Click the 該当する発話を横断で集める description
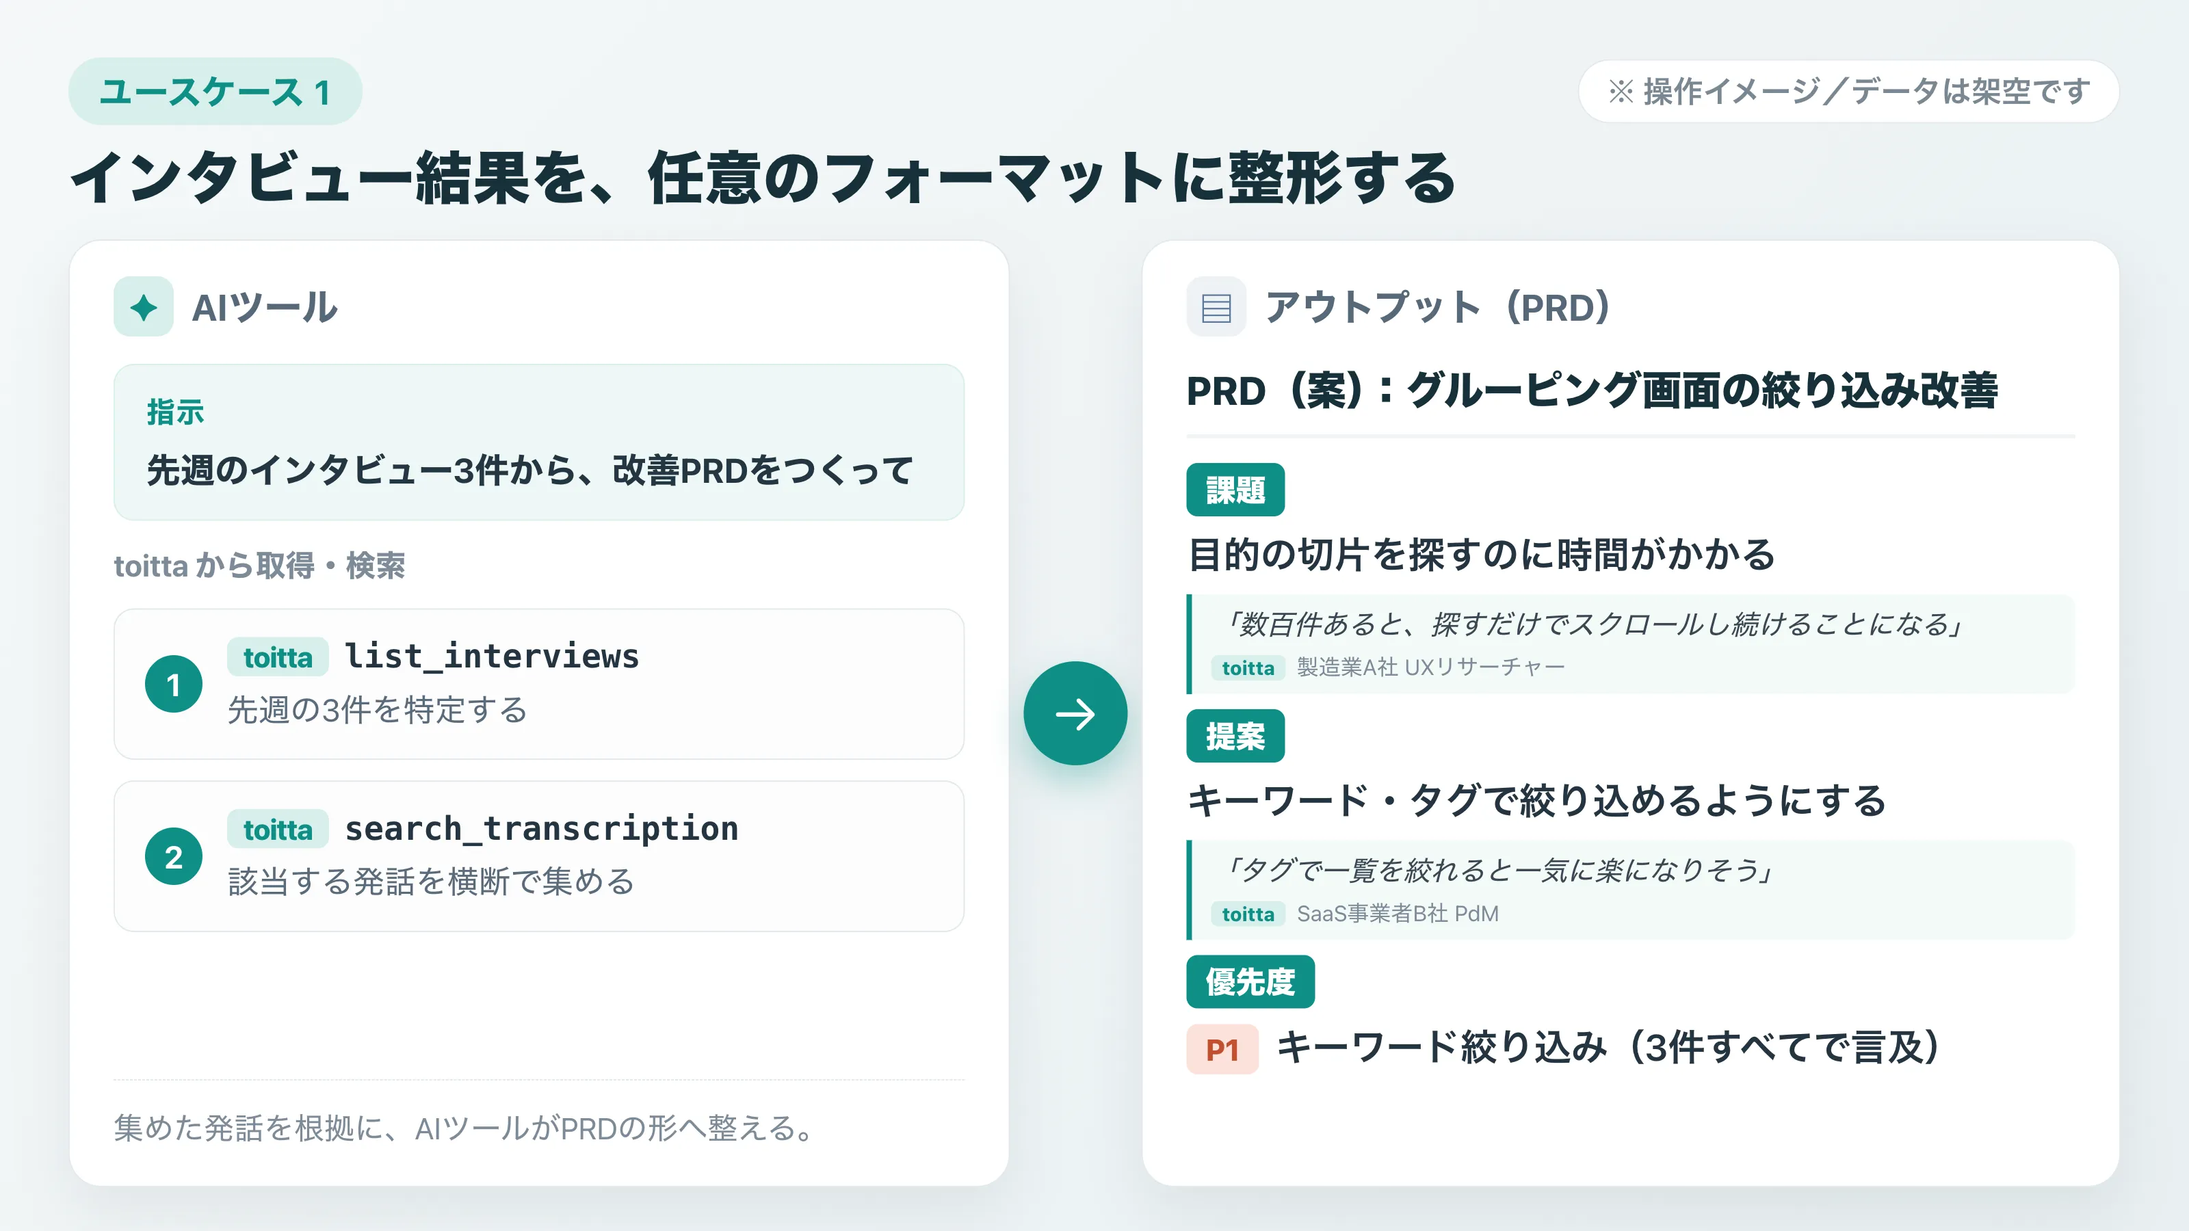The width and height of the screenshot is (2189, 1231). pos(432,881)
